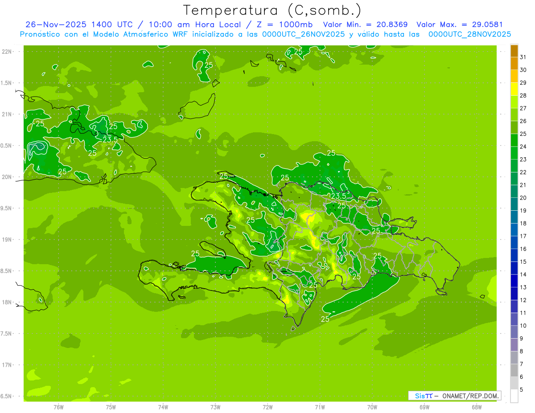Viewport: 535px width, 413px height.
Task: Click the "0000UTC_28NOV2025" valid-until time
Action: tap(469, 34)
